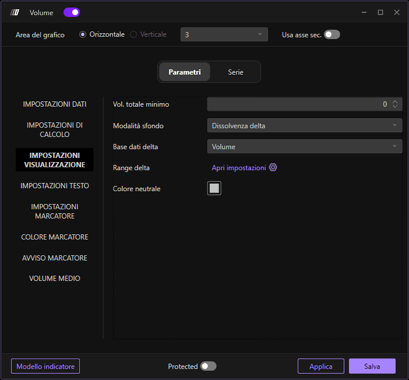
Task: Select the COLORE MARCATORE section
Action: tap(55, 237)
